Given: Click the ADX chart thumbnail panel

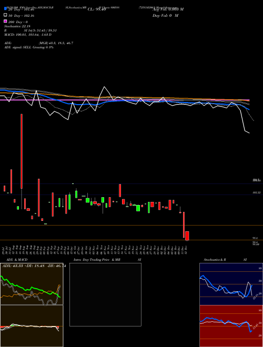Looking at the screenshot, I should (32, 284).
